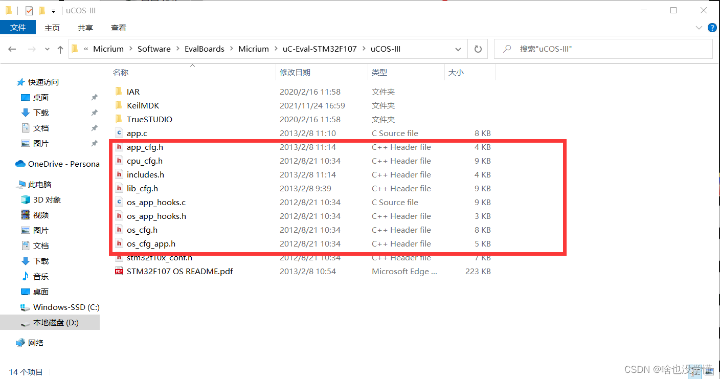Open the recent locations dropdown arrow
Screen dimensions: 720x379
click(47, 49)
